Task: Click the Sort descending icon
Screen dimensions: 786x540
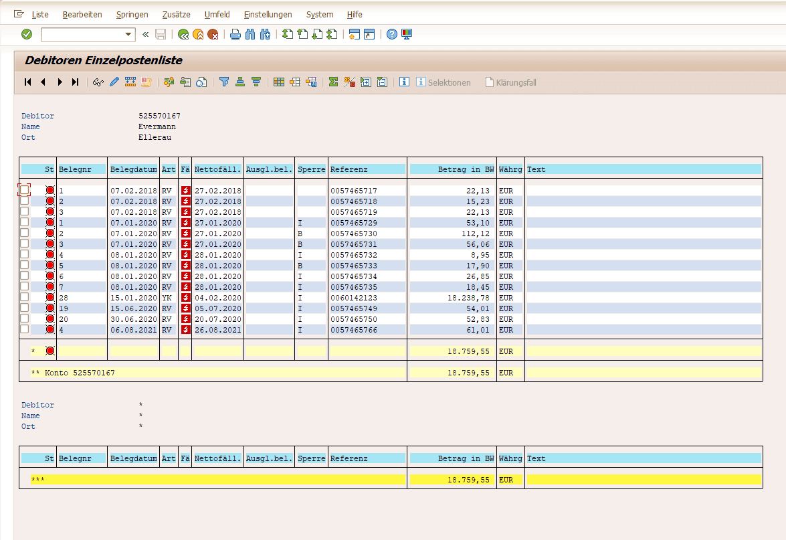Action: tap(255, 82)
